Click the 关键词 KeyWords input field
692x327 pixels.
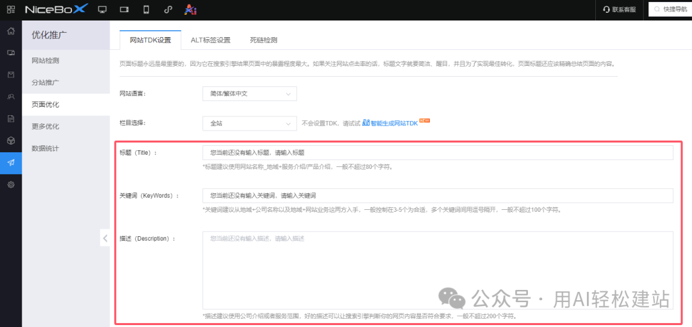438,195
